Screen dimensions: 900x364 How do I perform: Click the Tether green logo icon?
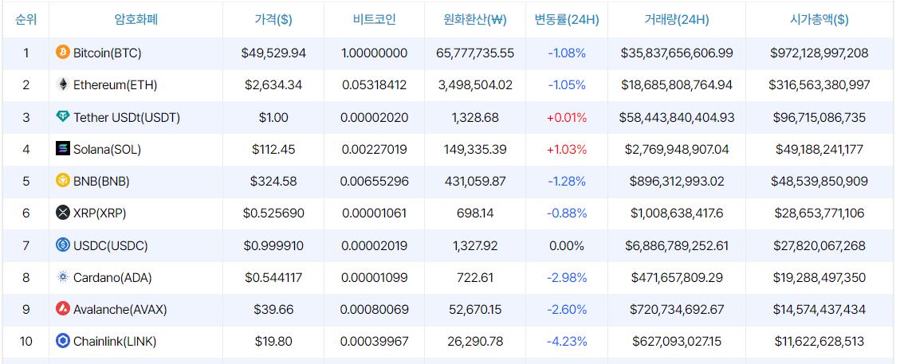pyautogui.click(x=62, y=117)
